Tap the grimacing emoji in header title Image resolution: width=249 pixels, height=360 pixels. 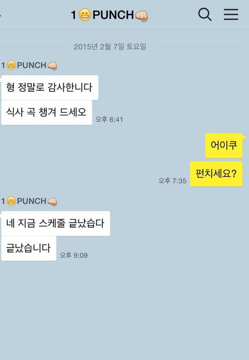85,15
